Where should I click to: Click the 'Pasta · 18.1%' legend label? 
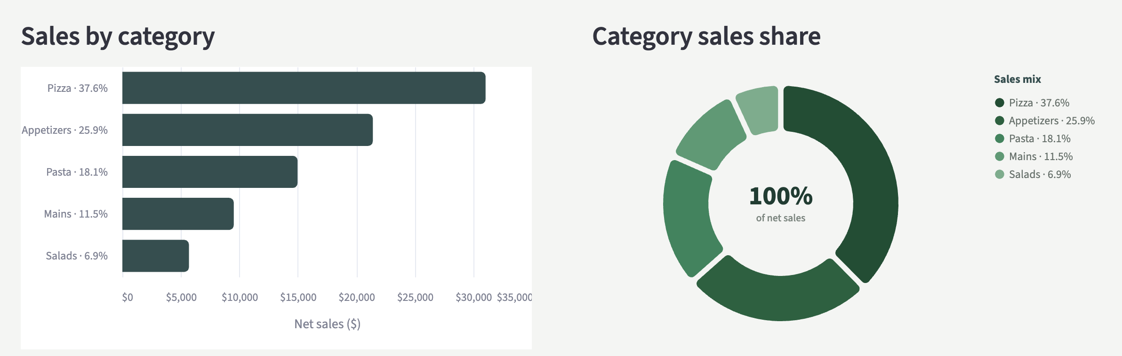pos(1040,138)
